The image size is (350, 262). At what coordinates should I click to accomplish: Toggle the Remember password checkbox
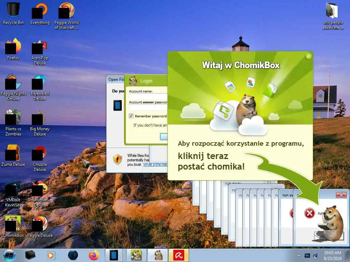coord(131,116)
